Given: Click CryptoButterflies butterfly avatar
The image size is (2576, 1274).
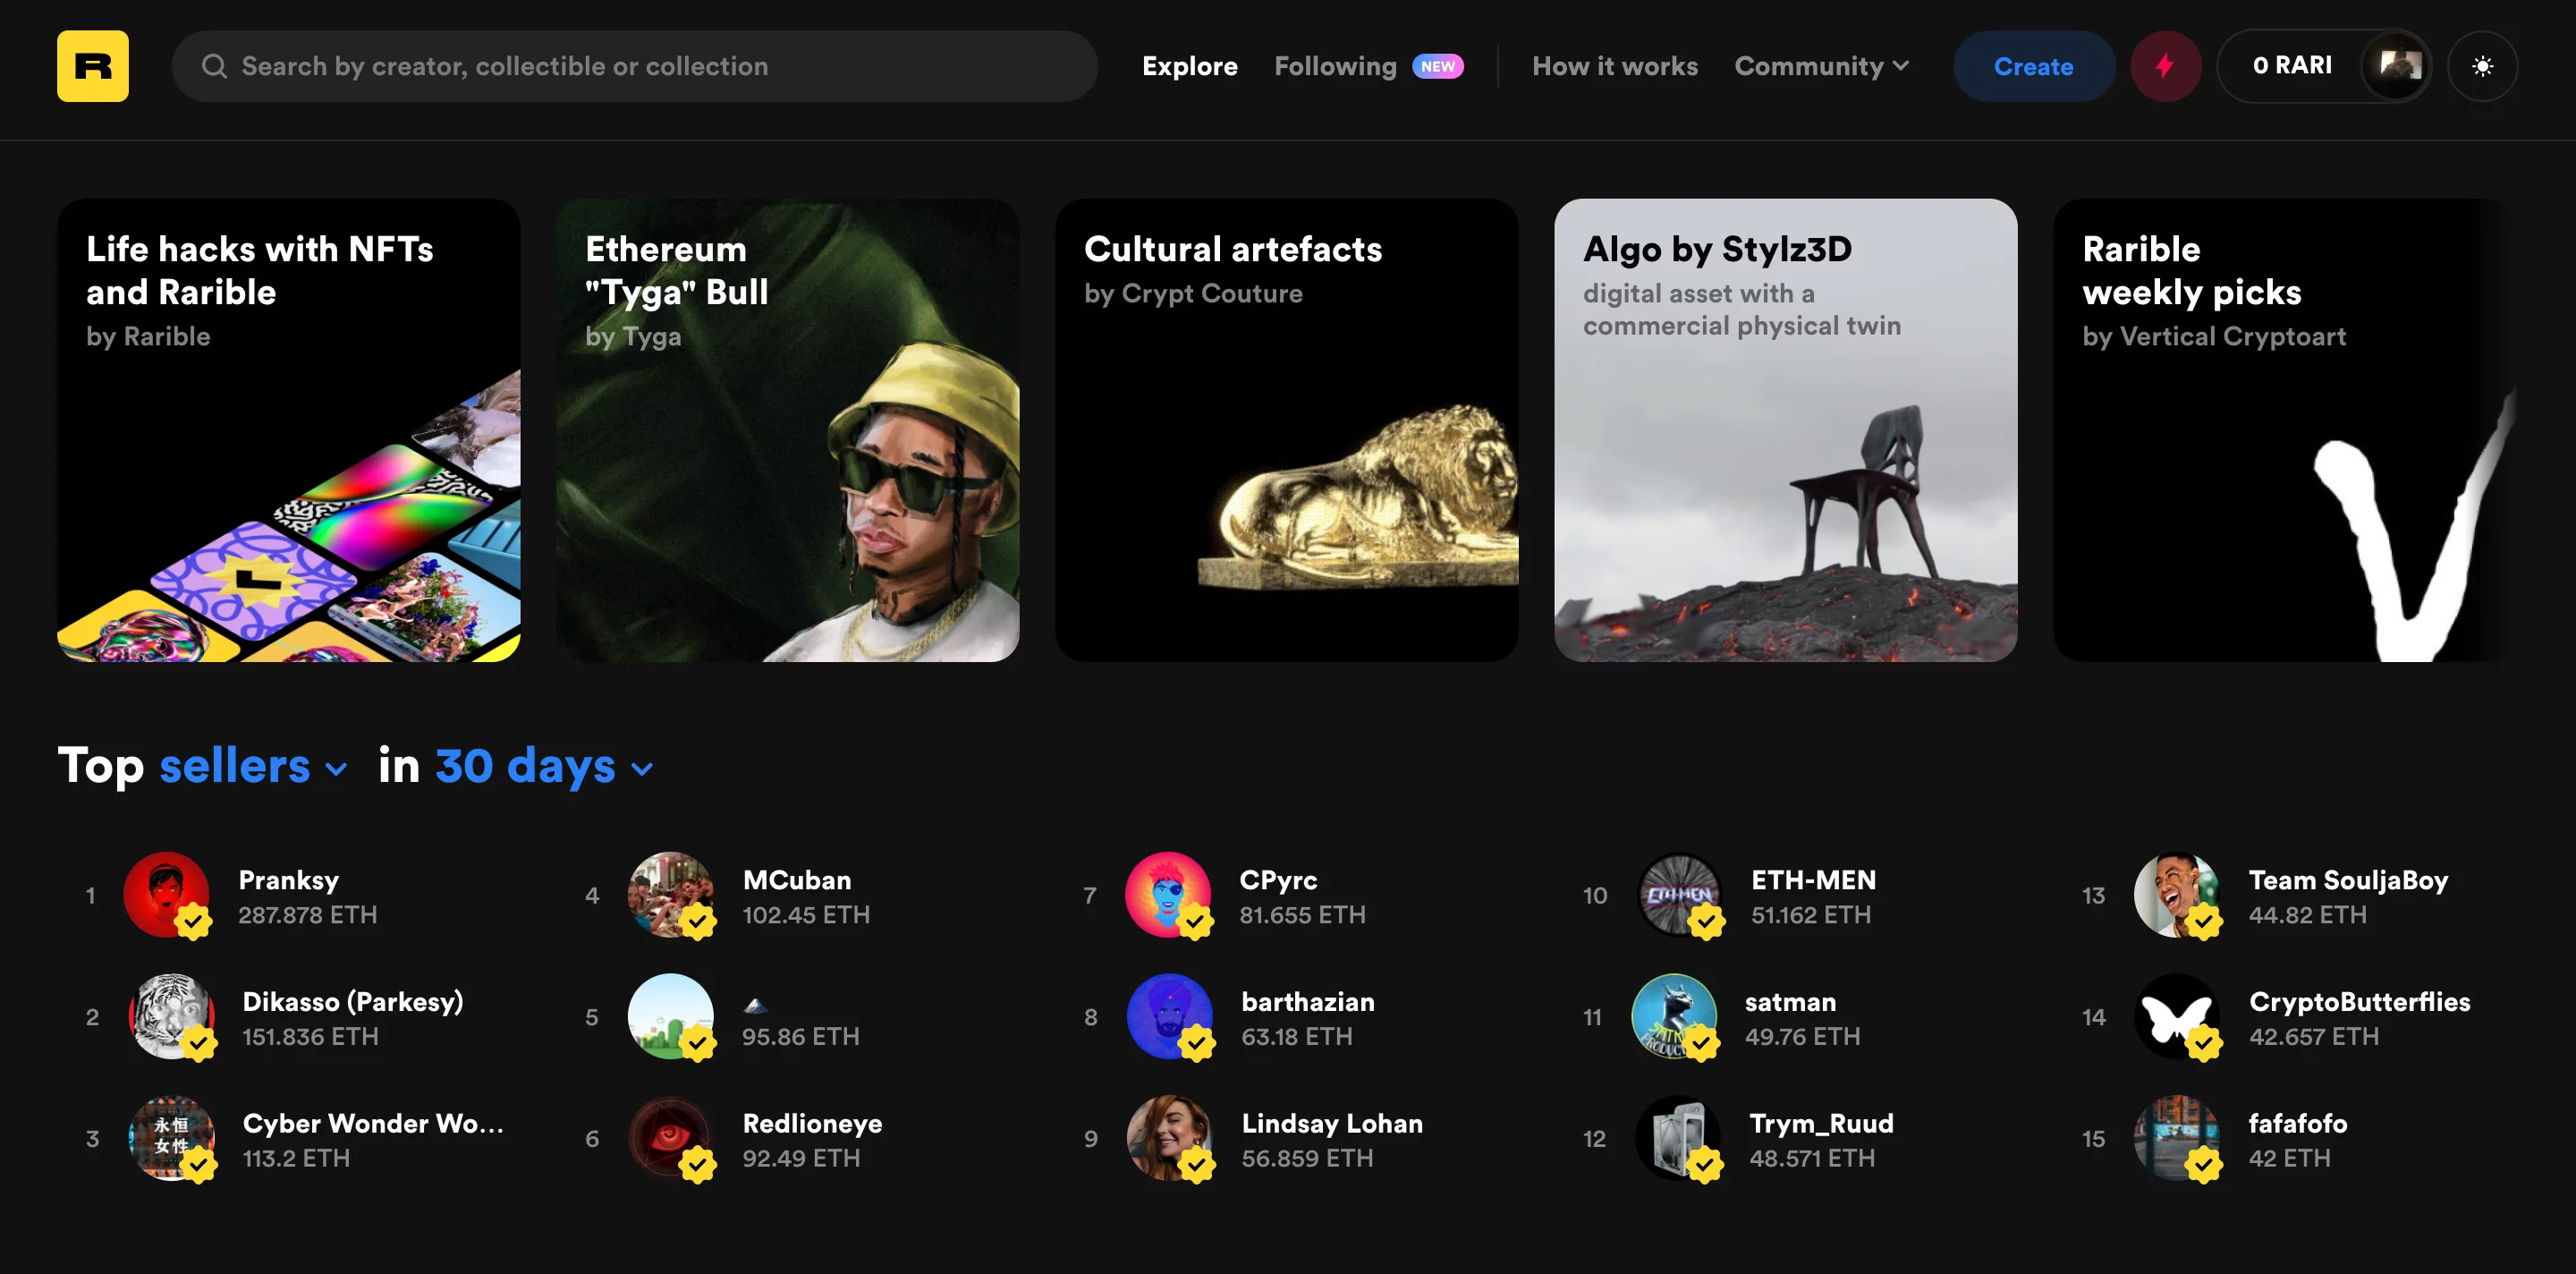Looking at the screenshot, I should tap(2177, 1016).
